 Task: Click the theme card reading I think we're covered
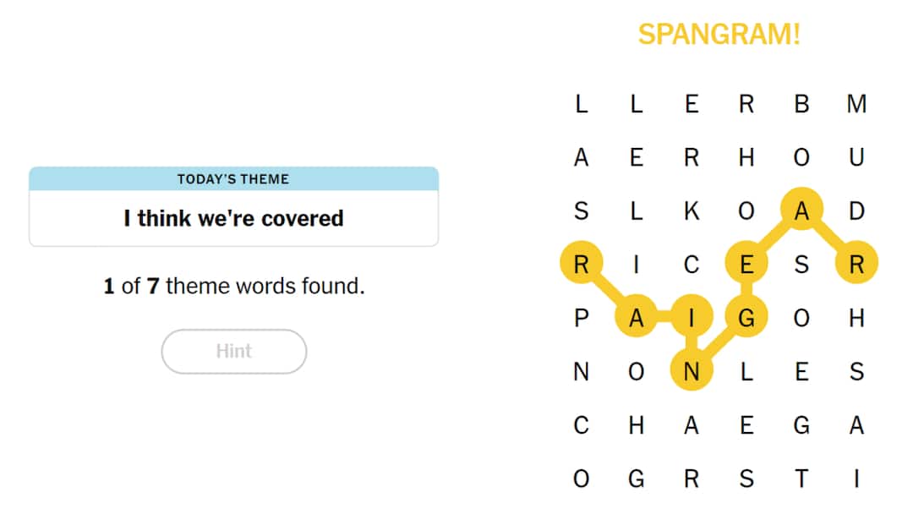coord(233,217)
